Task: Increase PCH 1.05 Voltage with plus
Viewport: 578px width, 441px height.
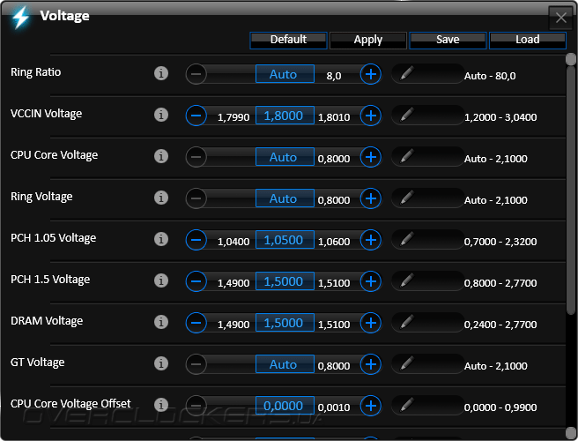Action: [371, 240]
